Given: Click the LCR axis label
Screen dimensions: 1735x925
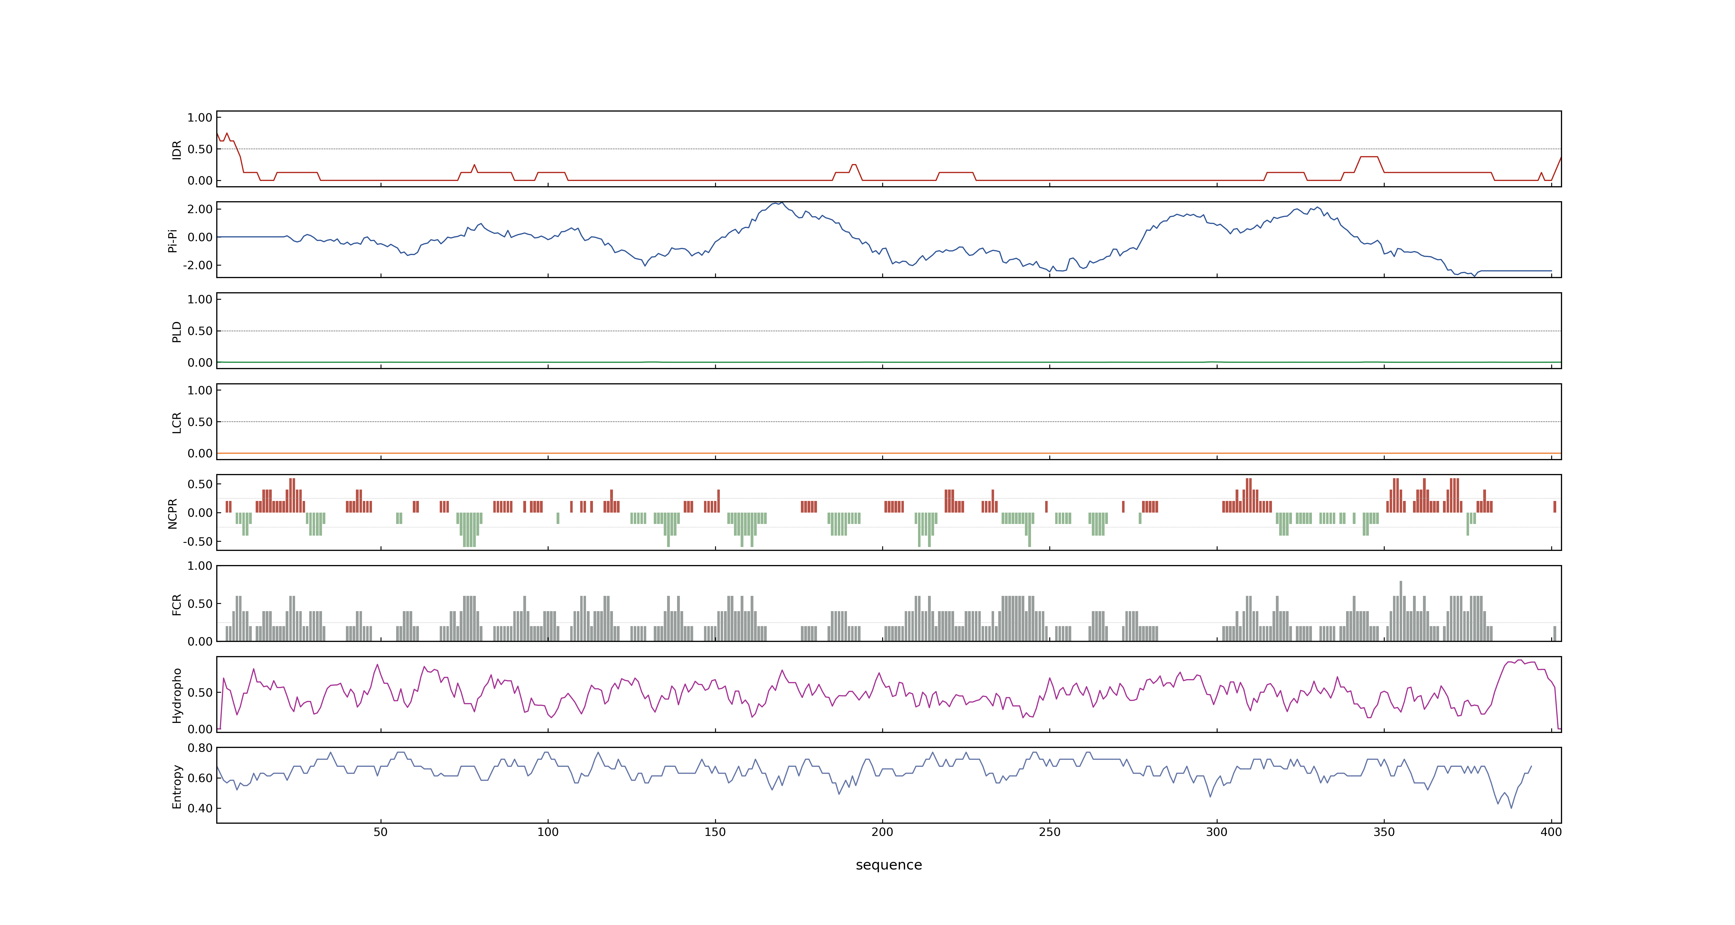Looking at the screenshot, I should click(x=177, y=423).
